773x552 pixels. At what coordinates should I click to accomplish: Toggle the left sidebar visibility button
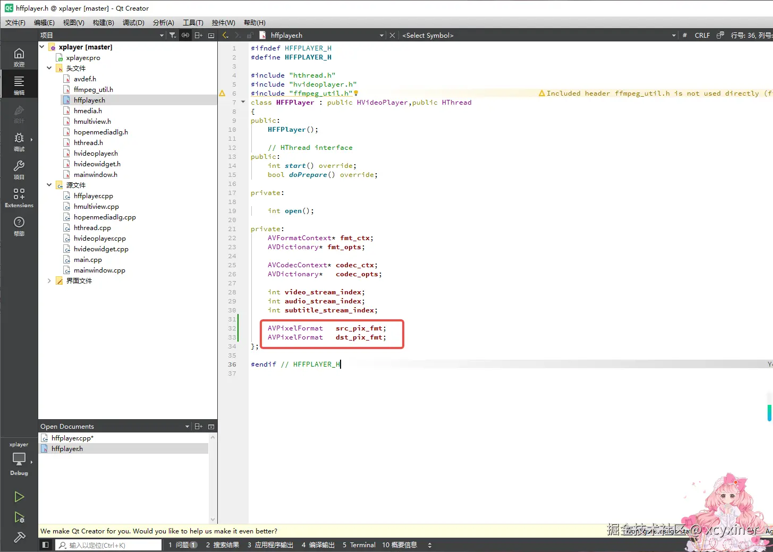click(46, 545)
